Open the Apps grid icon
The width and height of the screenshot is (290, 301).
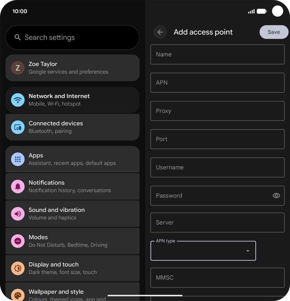[x=18, y=159]
